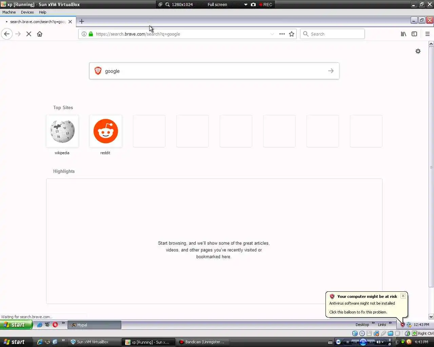434x347 pixels.
Task: Click the forward navigation arrow
Action: coord(18,34)
